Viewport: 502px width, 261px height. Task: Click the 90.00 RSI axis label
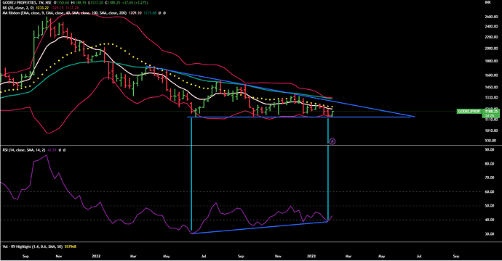490,149
